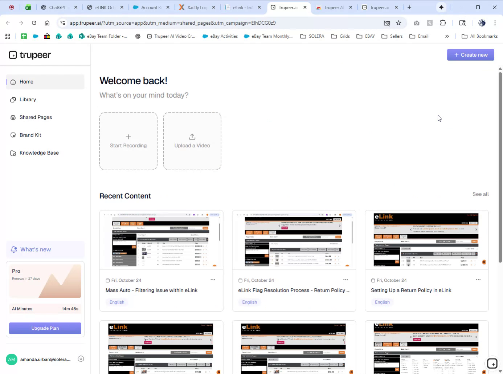Expand Grids bookmark folder
Image resolution: width=503 pixels, height=374 pixels.
click(340, 36)
